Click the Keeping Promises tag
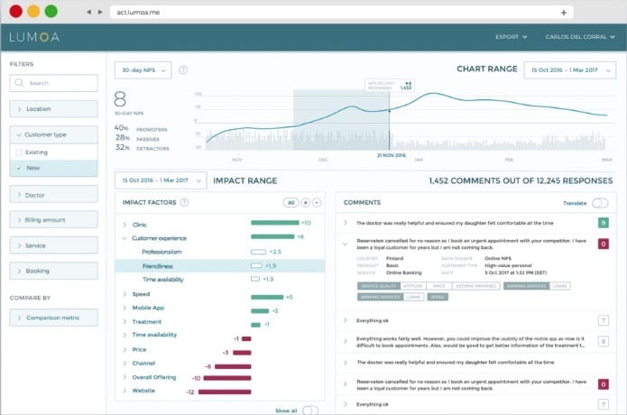627x415 pixels. [475, 286]
